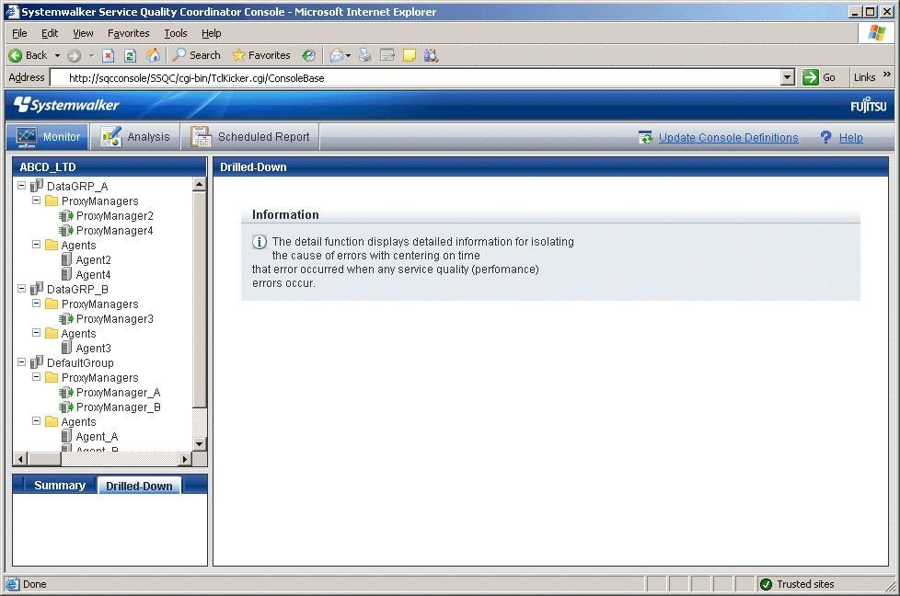Select ProxyManager4 in the tree

tap(115, 231)
